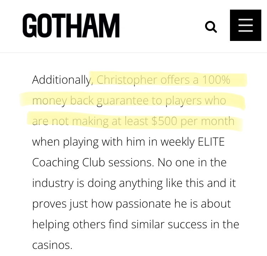Image resolution: width=267 pixels, height=256 pixels.
Task: Click the line "when playing with him in weekly ELITE"
Action: (128, 142)
